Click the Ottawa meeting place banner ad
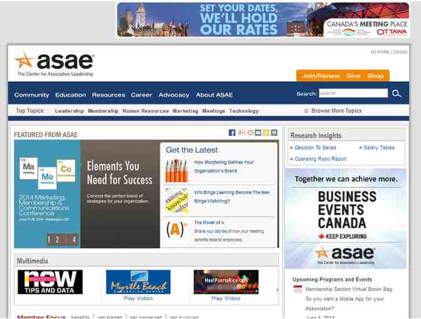This screenshot has width=421, height=319. (262, 19)
